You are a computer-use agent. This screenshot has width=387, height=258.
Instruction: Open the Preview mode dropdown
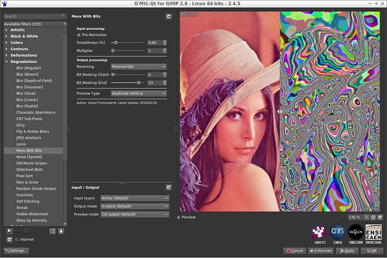pos(135,214)
